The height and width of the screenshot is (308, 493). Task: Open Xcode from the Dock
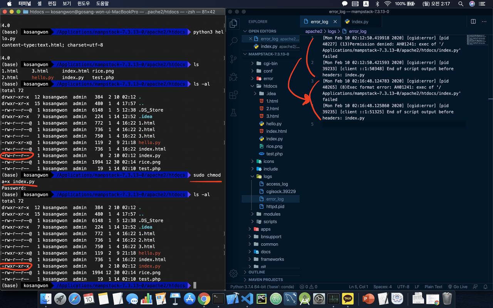(x=233, y=299)
